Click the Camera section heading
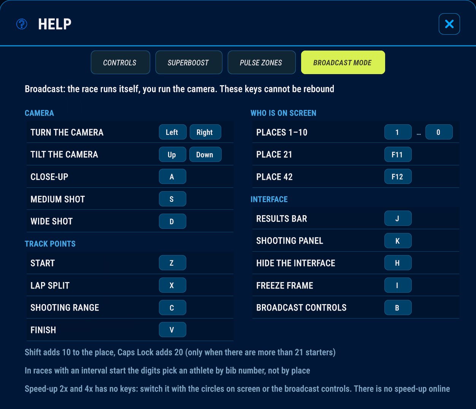 click(x=39, y=113)
